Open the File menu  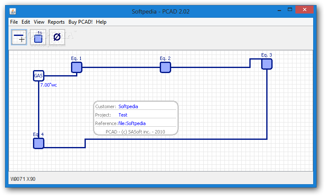(14, 22)
